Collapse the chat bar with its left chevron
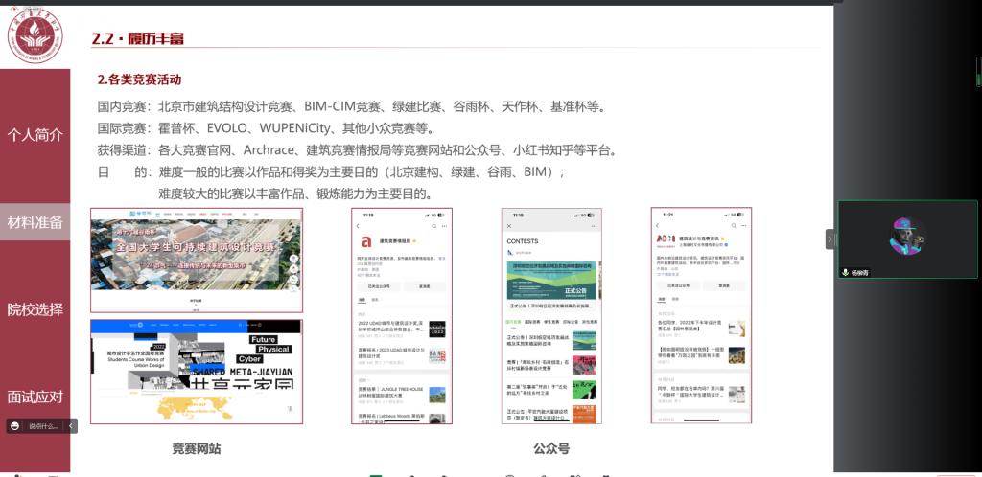Screen dimensions: 982x477 [71, 426]
